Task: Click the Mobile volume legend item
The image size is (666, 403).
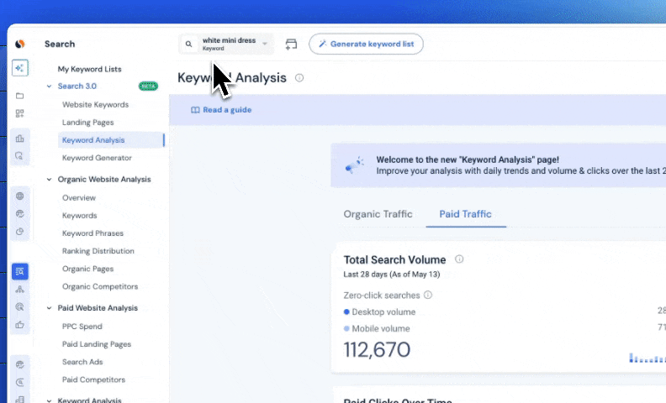Action: point(377,329)
